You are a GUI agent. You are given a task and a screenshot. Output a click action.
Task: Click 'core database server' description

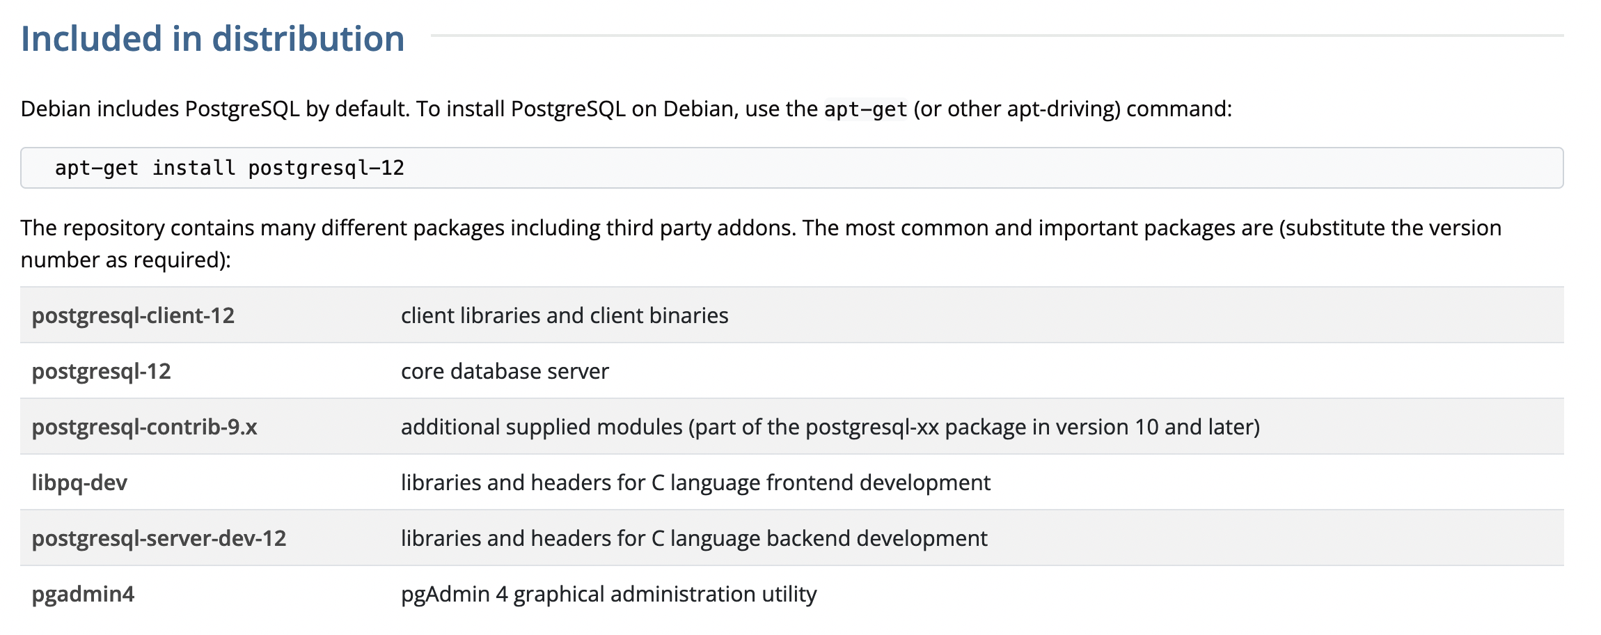click(x=505, y=371)
